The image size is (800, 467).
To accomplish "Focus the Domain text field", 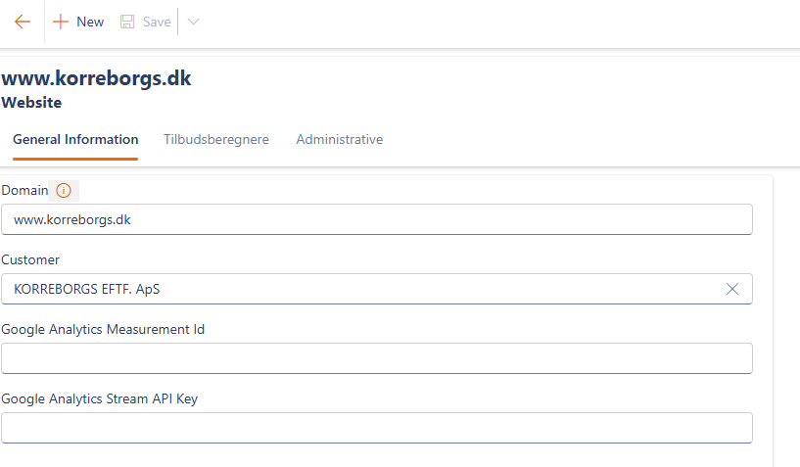I will tap(377, 219).
